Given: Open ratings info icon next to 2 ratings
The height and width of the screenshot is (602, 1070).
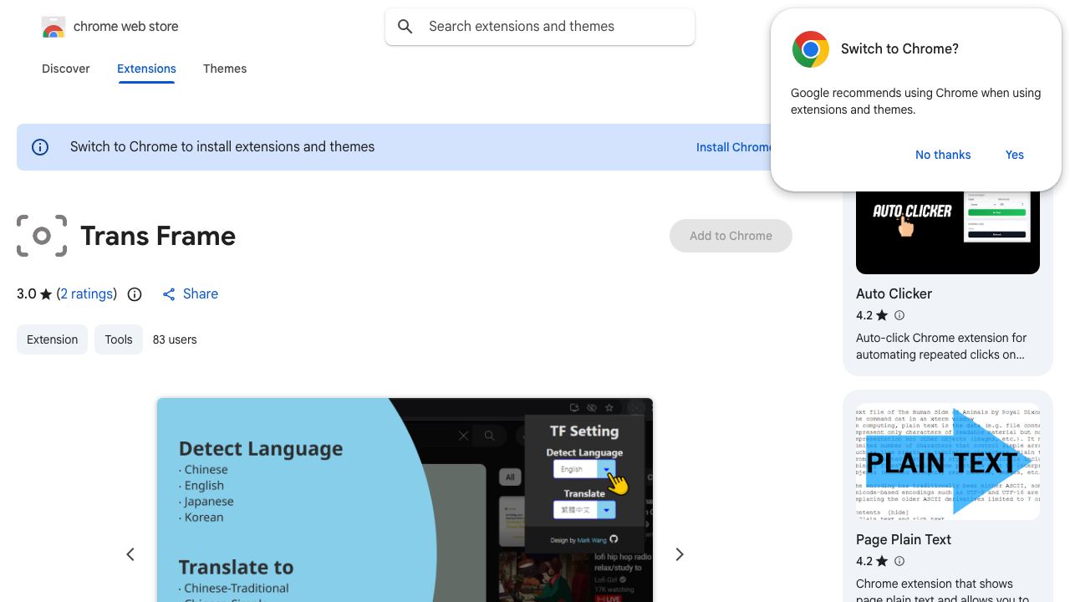Looking at the screenshot, I should (x=135, y=294).
